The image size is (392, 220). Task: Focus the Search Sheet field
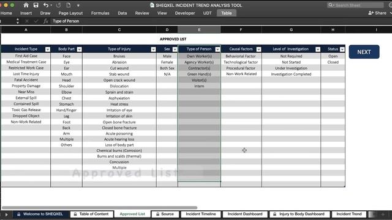pos(355,5)
